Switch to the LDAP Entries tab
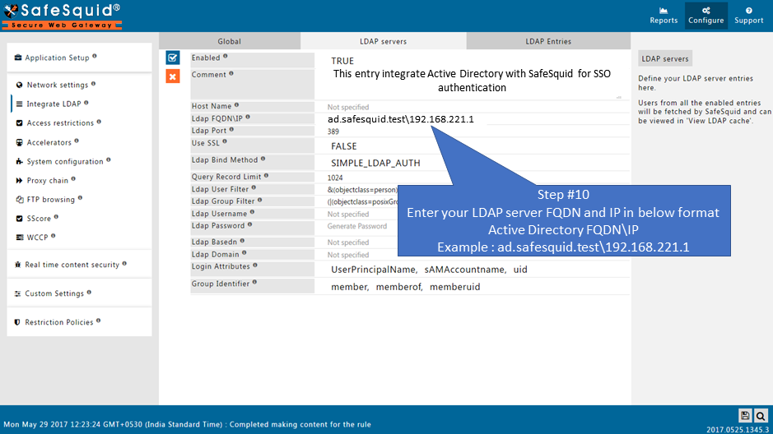This screenshot has width=773, height=434. 548,41
